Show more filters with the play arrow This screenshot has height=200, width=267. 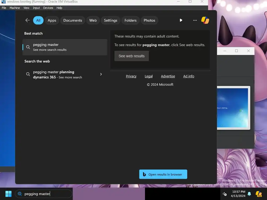pyautogui.click(x=181, y=20)
